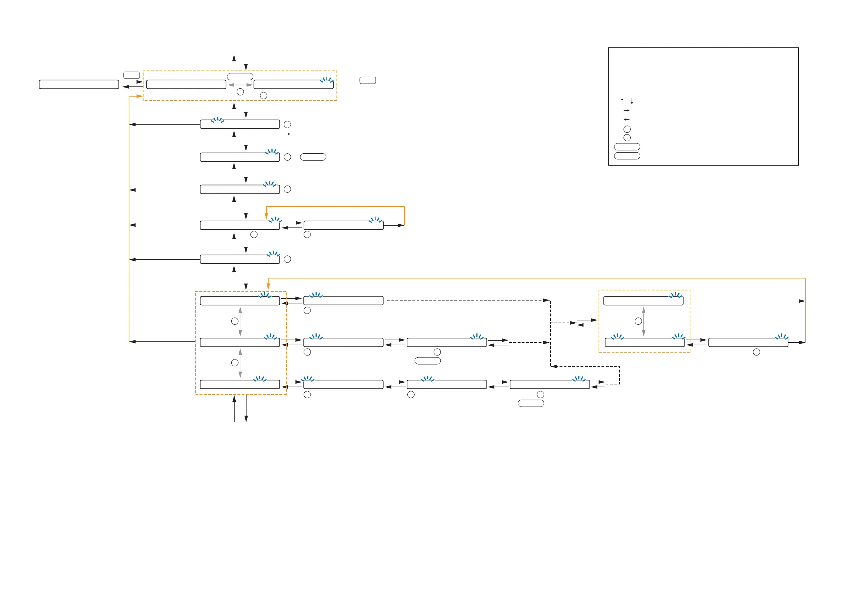The image size is (861, 609).
Task: Click the up arrow symbol in legend box
Action: point(622,101)
